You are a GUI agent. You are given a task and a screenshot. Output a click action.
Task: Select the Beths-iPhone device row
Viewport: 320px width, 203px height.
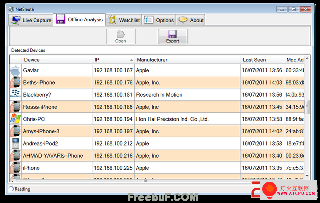157,82
